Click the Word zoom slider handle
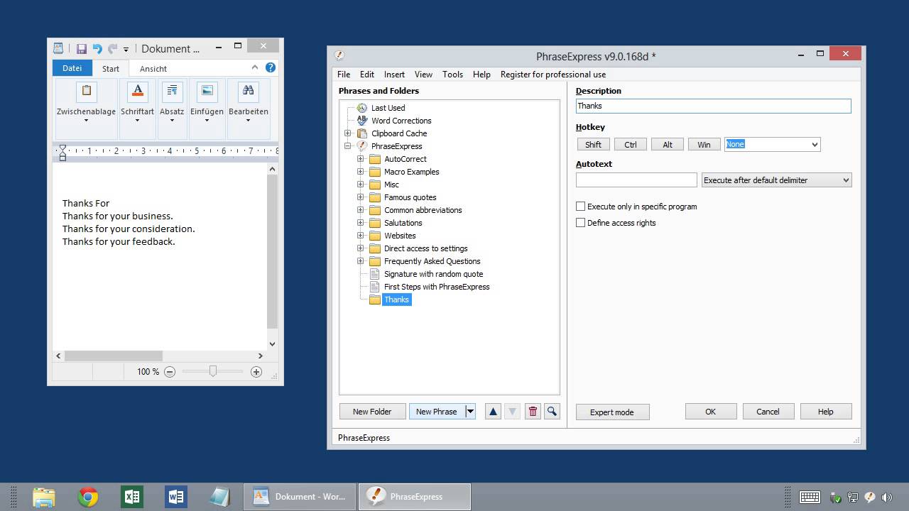909x511 pixels. 212,371
